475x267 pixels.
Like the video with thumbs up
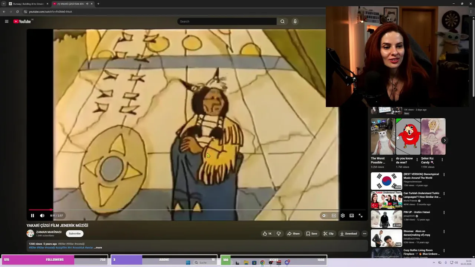pyautogui.click(x=267, y=234)
